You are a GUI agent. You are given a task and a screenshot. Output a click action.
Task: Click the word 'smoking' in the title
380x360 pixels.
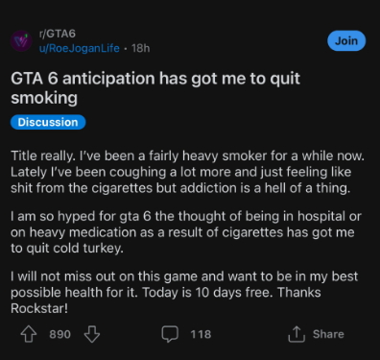click(44, 98)
